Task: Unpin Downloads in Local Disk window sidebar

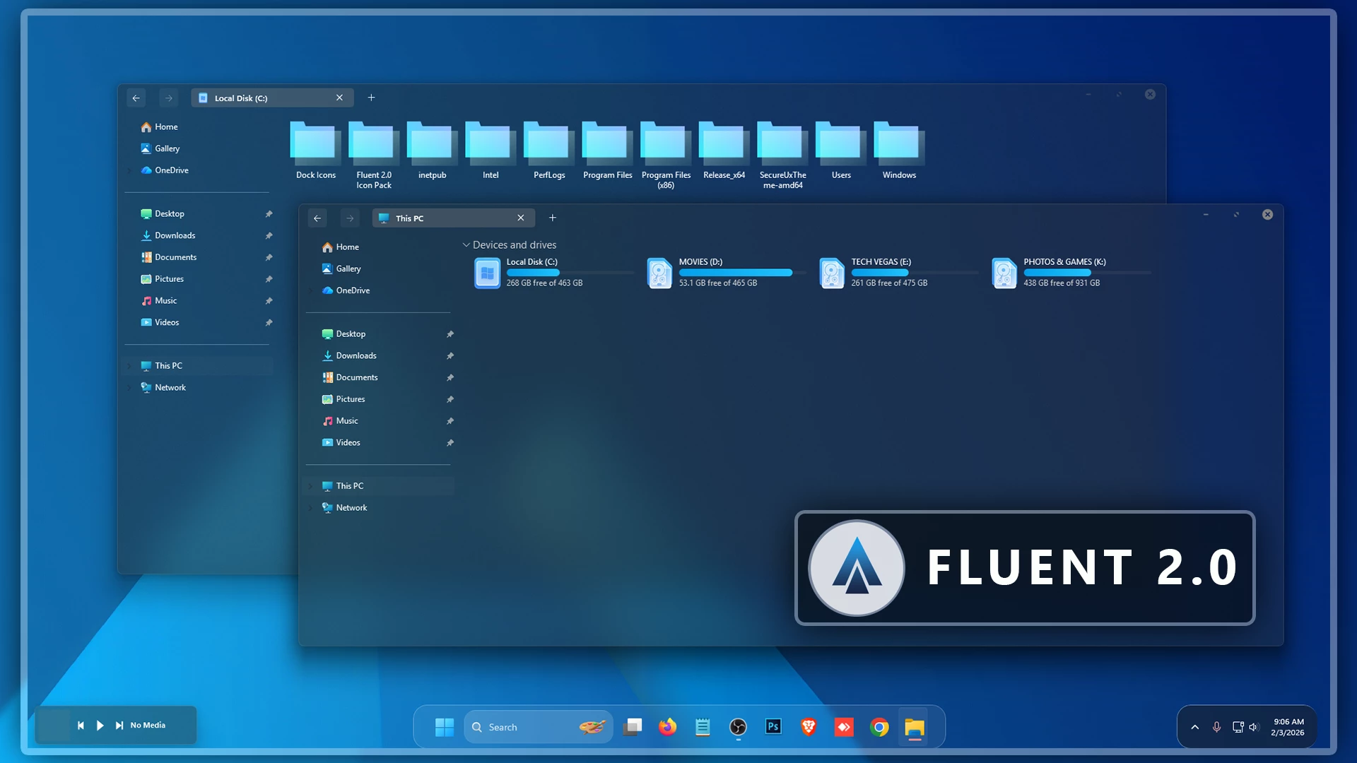Action: (269, 236)
